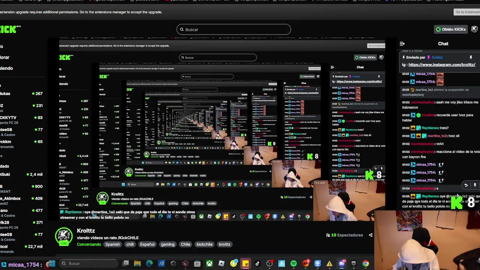Open Task View from the taskbar
480x270 pixels.
click(x=126, y=264)
